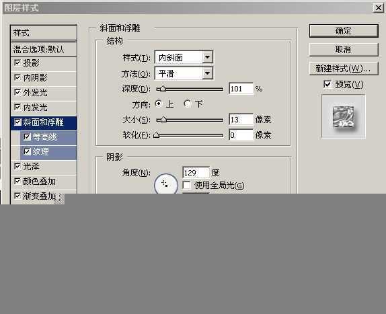
Task: Click the 大小(S) slider handle
Action: coord(163,120)
